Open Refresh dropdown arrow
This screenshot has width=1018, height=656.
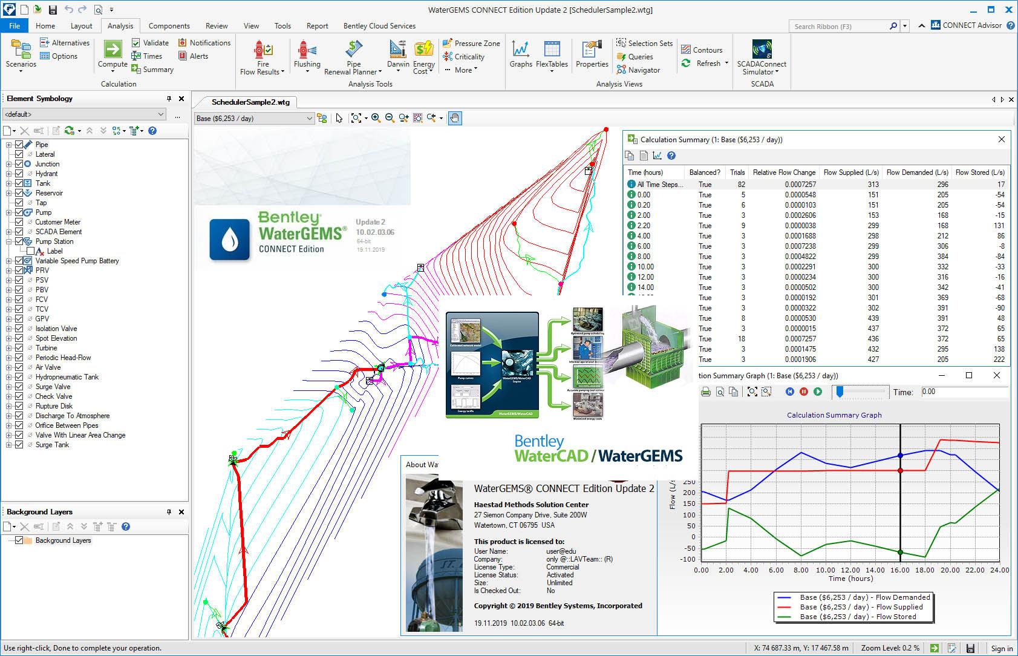[x=726, y=63]
